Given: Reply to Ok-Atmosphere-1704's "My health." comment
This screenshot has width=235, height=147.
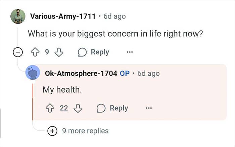Looking at the screenshot, I should (x=112, y=108).
